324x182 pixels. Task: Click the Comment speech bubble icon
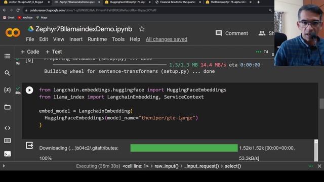click(x=219, y=33)
